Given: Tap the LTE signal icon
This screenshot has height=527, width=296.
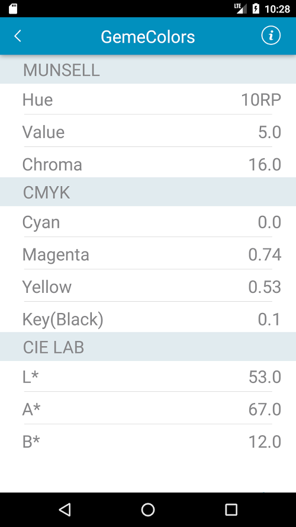Looking at the screenshot, I should pos(240,8).
